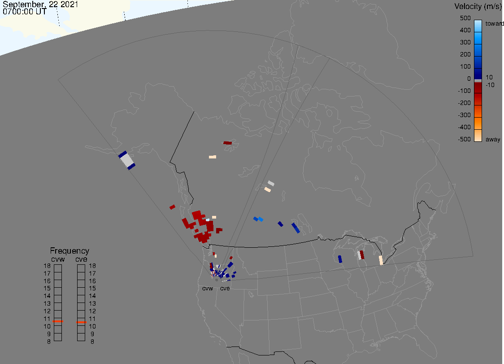Click the gray-and-navy data patch over Alaska
Image resolution: width=504 pixels, height=364 pixels.
click(126, 160)
